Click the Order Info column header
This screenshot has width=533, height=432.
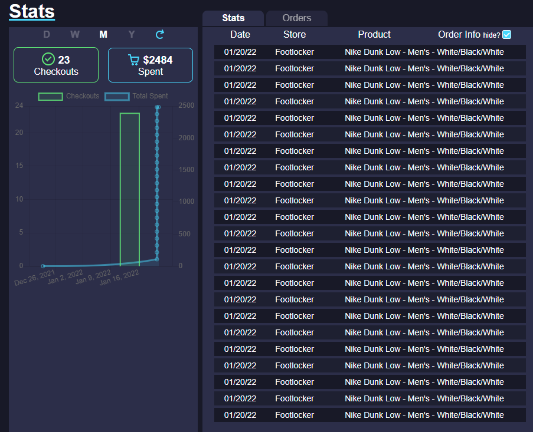point(459,35)
